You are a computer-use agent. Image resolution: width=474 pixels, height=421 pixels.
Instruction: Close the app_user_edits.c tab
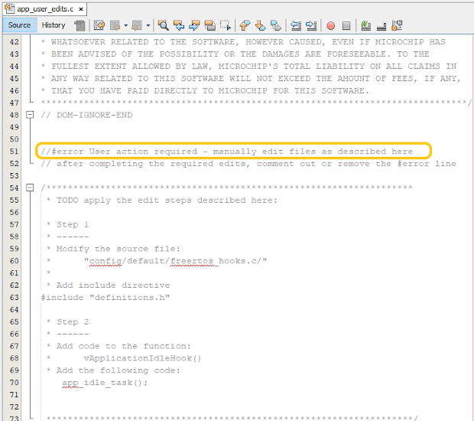coord(81,9)
